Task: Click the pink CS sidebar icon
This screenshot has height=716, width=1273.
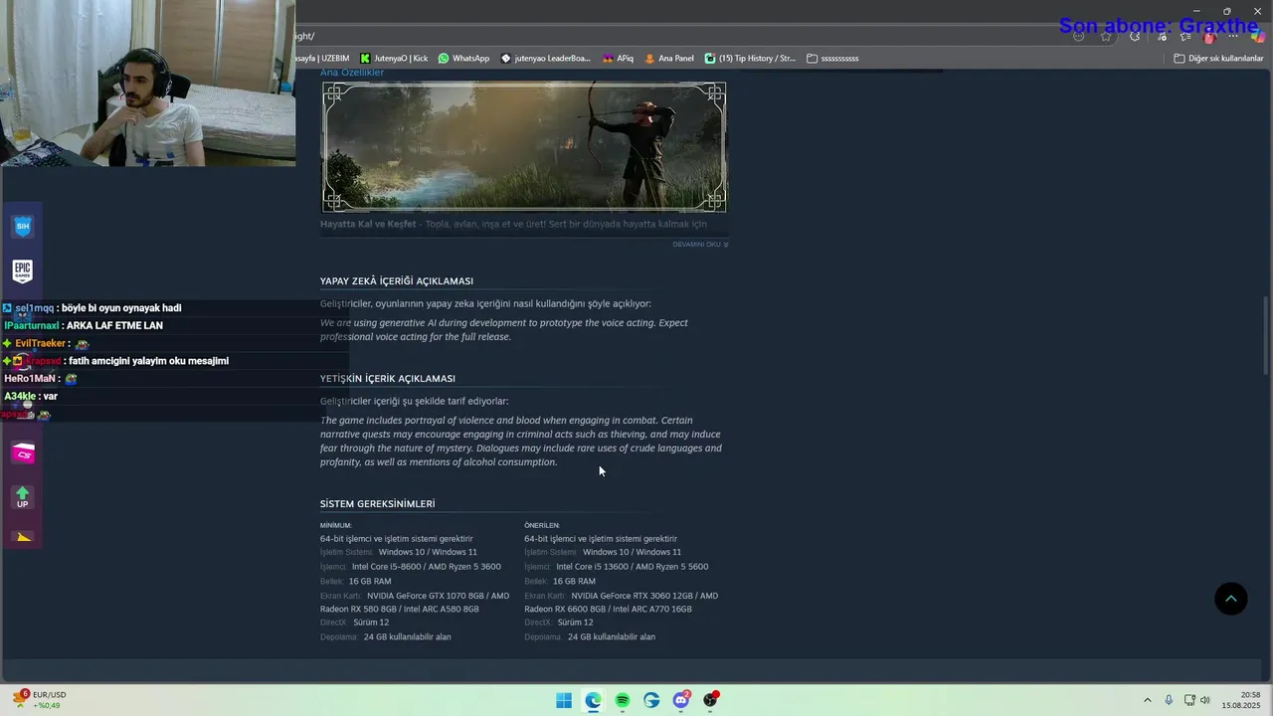Action: click(x=23, y=453)
